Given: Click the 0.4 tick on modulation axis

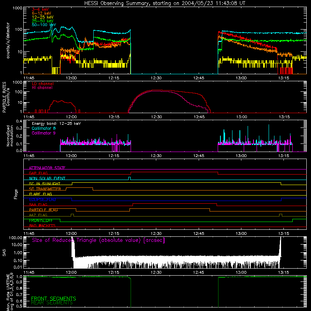Looking at the screenshot, I should [19, 121].
